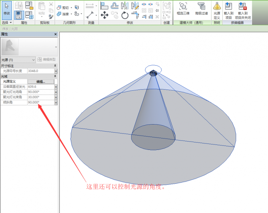
Task: Click the 光源符号长度 value field 3048.0
Action: click(x=41, y=71)
